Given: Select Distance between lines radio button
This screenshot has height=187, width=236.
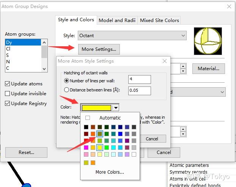Looking at the screenshot, I should pyautogui.click(x=67, y=90).
